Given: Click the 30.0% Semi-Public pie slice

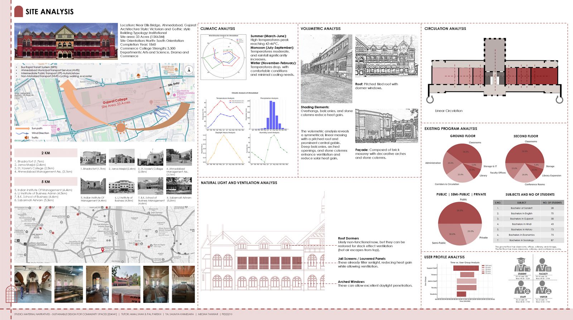Looking at the screenshot, I should (x=452, y=233).
